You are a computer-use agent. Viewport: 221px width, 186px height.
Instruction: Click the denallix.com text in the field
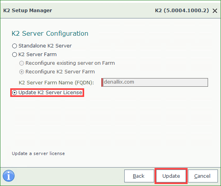(x=119, y=82)
